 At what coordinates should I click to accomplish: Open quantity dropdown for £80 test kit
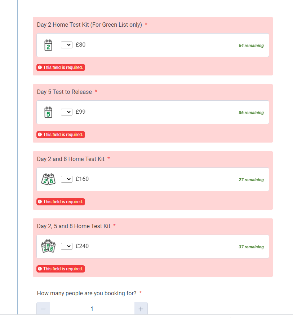pyautogui.click(x=67, y=45)
